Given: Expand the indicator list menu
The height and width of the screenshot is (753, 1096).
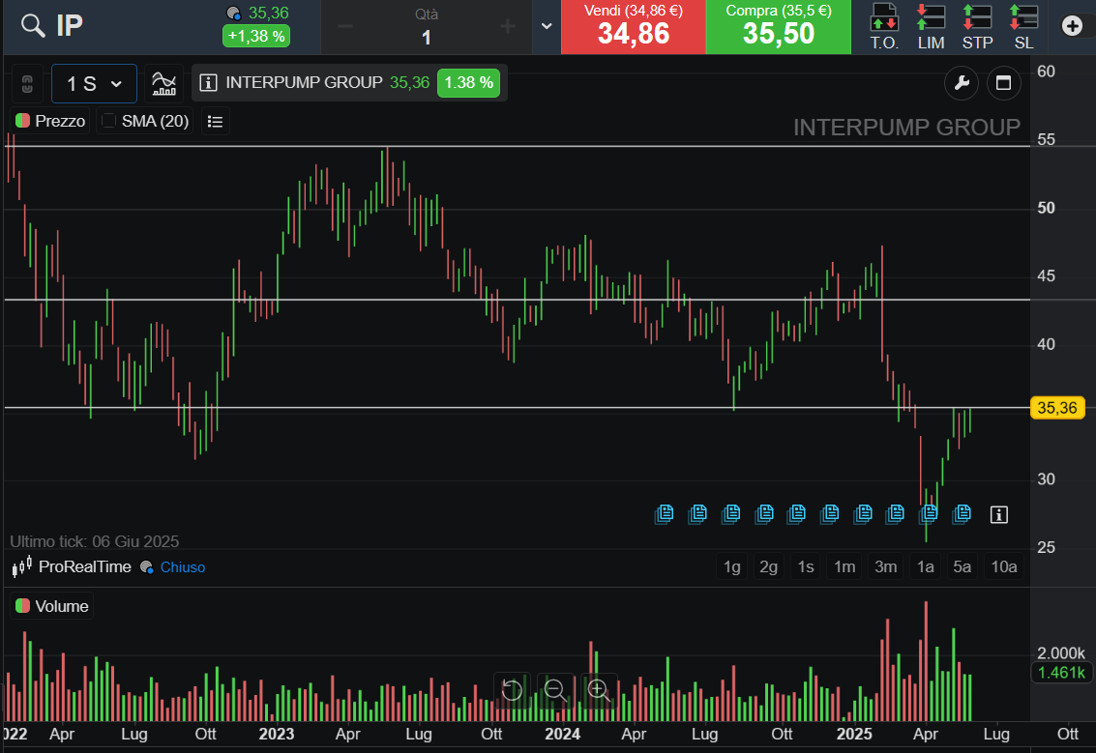Looking at the screenshot, I should [x=216, y=121].
